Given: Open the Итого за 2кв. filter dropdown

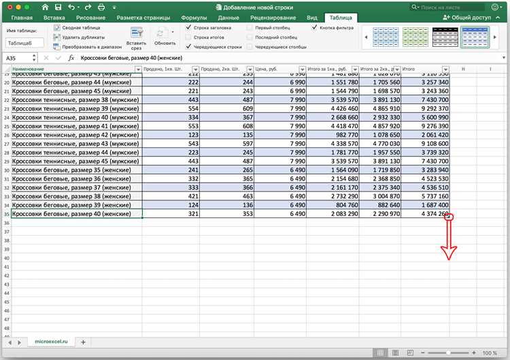Looking at the screenshot, I should [397, 69].
